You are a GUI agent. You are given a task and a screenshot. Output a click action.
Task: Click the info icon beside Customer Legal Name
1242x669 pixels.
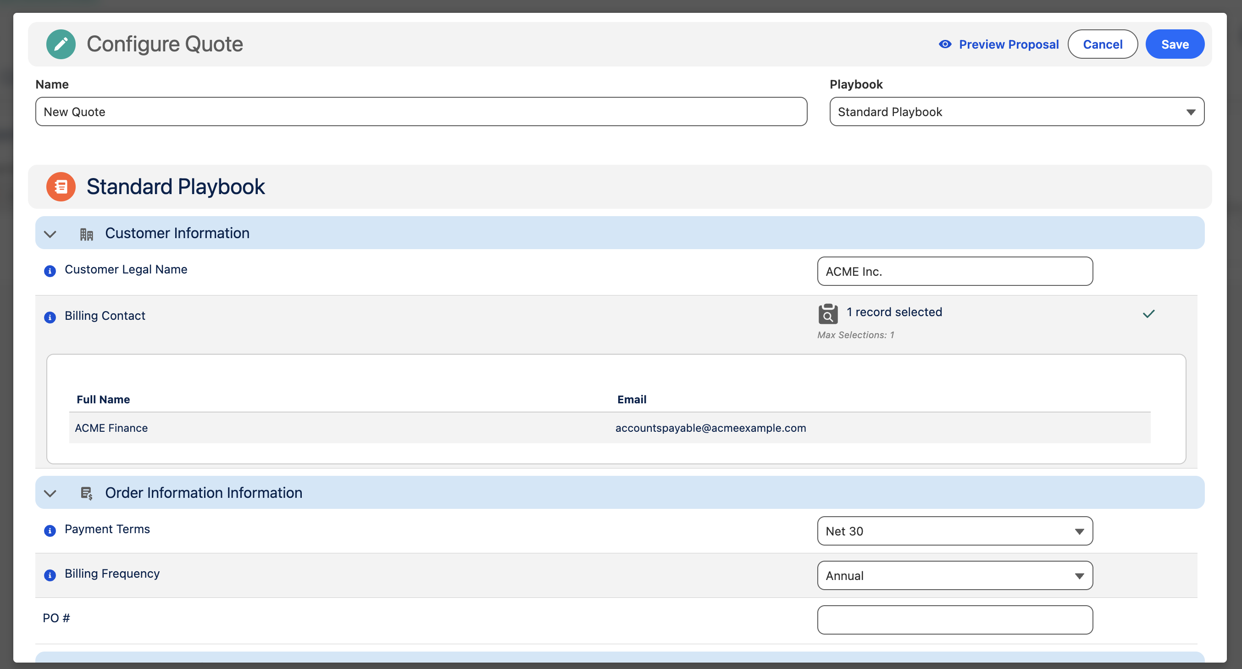pyautogui.click(x=50, y=271)
